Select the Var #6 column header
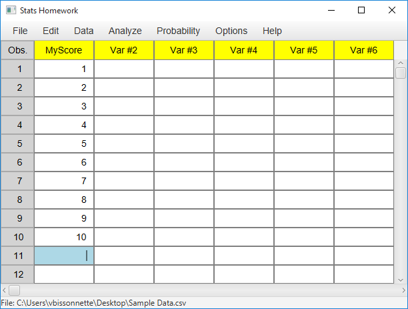This screenshot has height=309, width=408. (364, 50)
